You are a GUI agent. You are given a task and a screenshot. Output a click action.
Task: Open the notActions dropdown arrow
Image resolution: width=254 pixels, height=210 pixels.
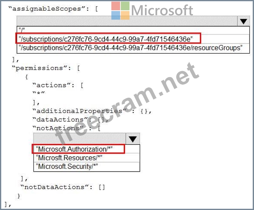[x=133, y=139]
